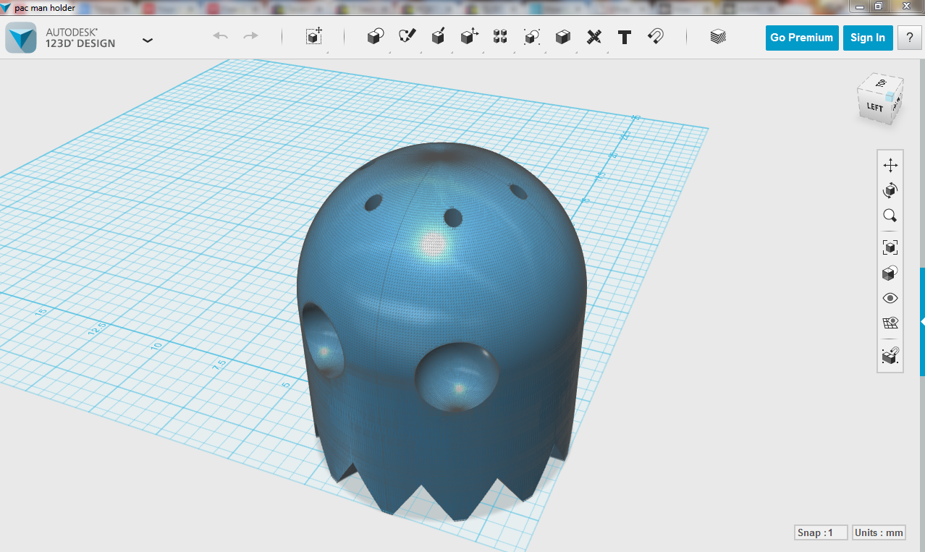Screen dimensions: 925x552
Task: Toggle snapping with lock-magnet icon
Action: [x=890, y=355]
